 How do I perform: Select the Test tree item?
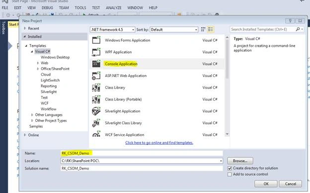point(44,97)
